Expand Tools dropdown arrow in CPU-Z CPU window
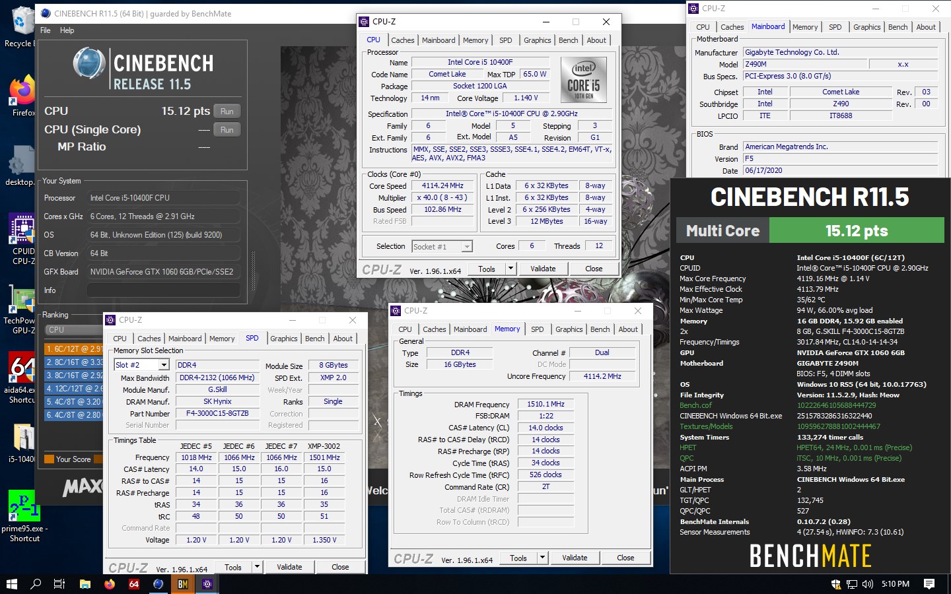 pyautogui.click(x=511, y=269)
